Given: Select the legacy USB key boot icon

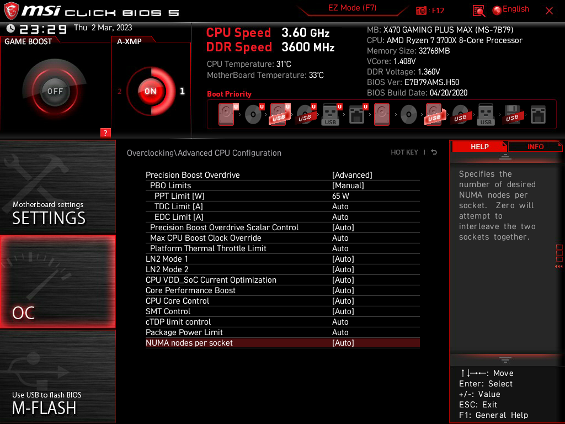Looking at the screenshot, I should tap(486, 115).
